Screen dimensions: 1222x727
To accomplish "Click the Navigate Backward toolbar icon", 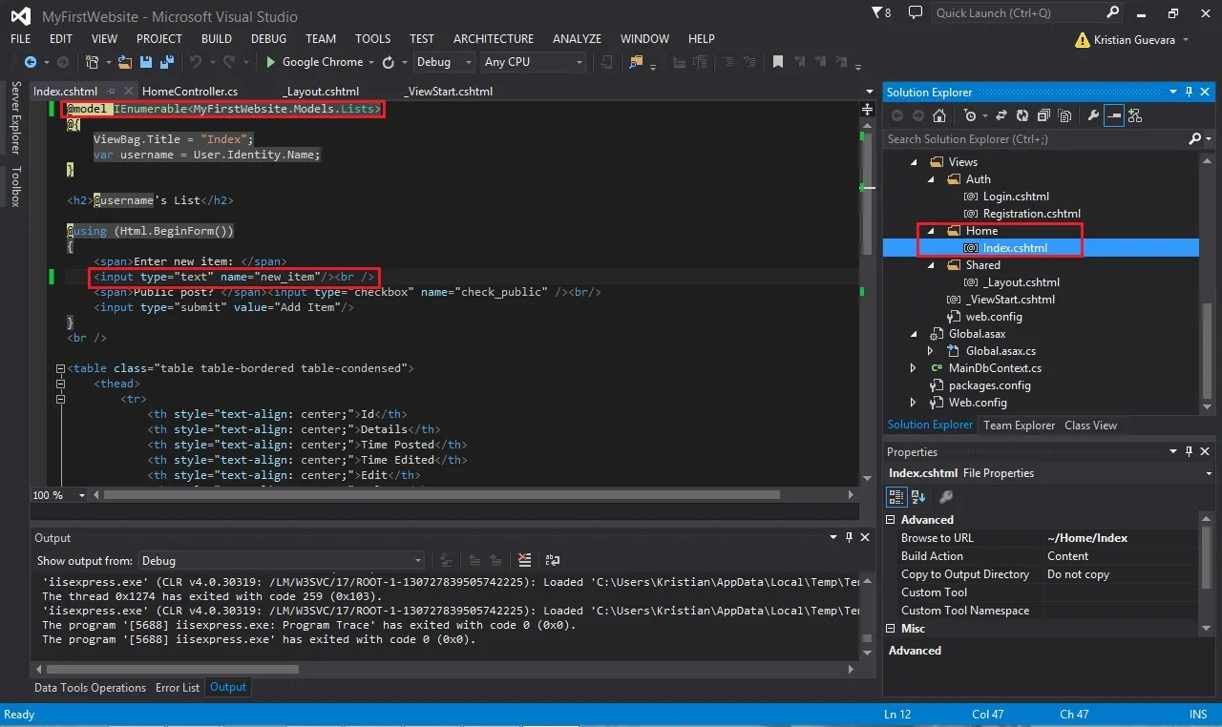I will (x=30, y=62).
